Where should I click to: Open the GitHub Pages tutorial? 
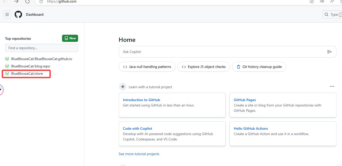click(x=245, y=100)
